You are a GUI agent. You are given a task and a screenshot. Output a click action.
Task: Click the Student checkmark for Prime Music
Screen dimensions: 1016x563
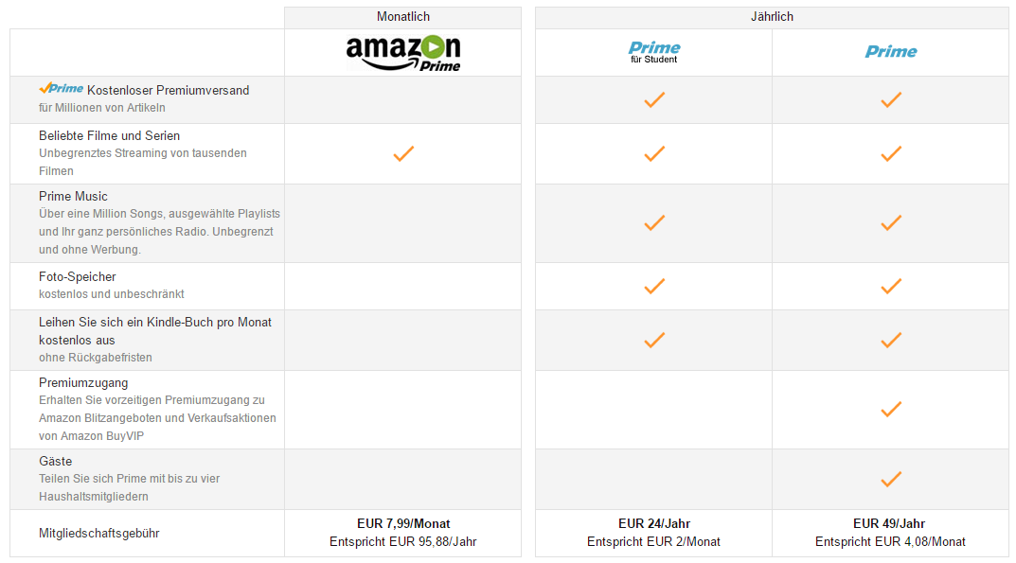(653, 223)
